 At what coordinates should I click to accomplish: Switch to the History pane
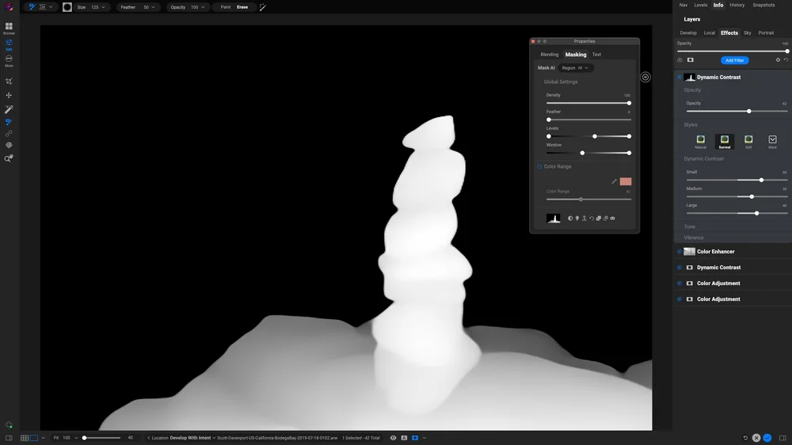pos(737,5)
